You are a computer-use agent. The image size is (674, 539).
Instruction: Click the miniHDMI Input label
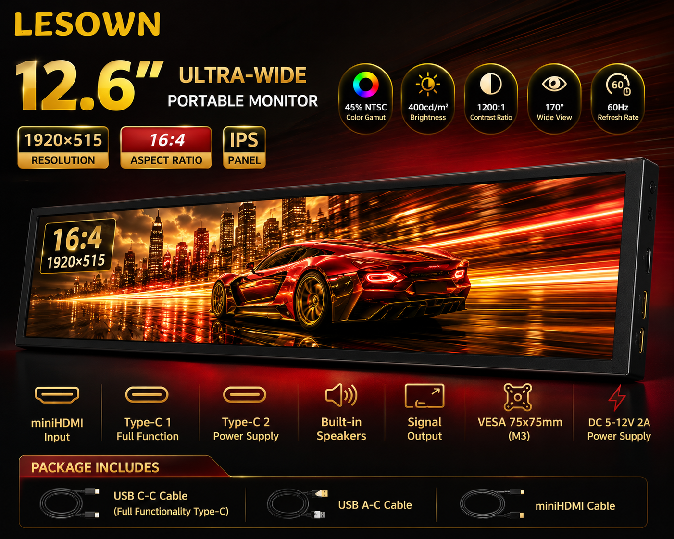(x=57, y=430)
